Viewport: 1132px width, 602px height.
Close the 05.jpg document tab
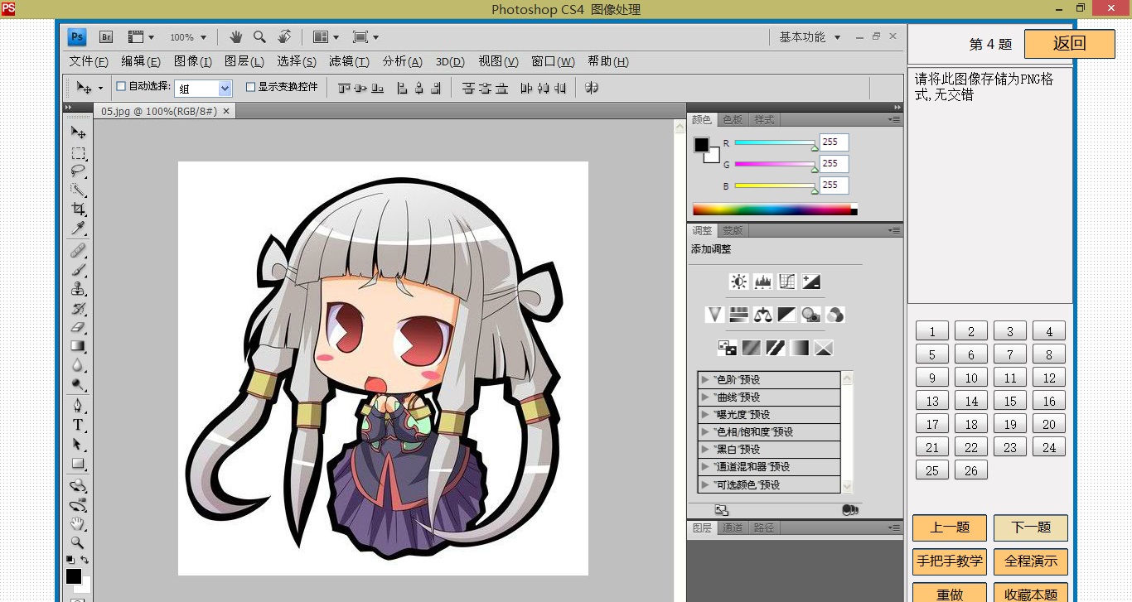point(226,110)
